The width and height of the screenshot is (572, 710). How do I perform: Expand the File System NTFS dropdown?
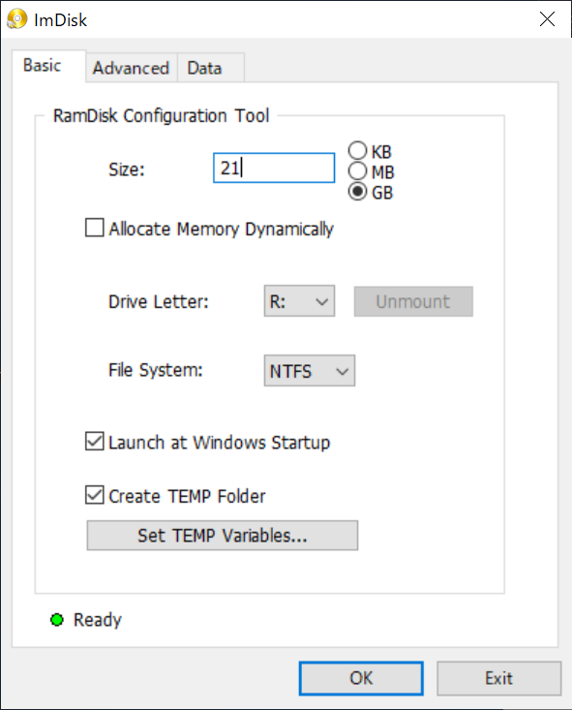[x=310, y=371]
